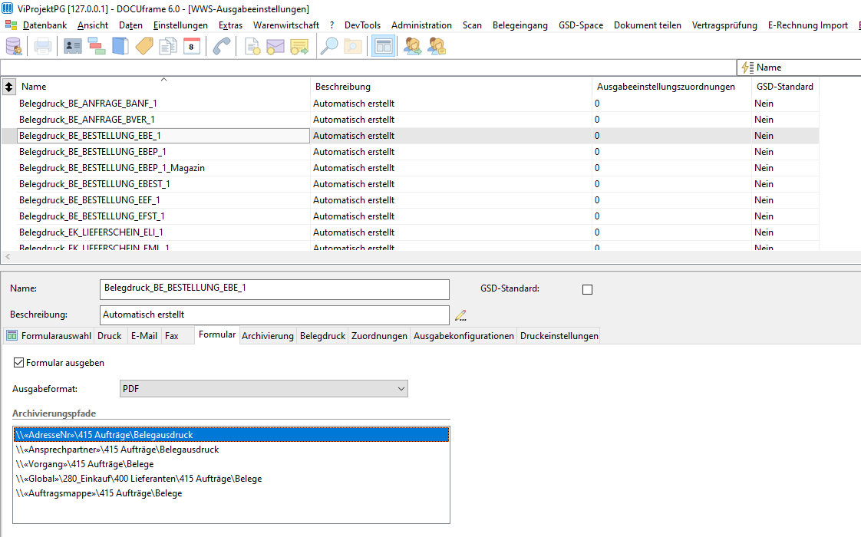Image resolution: width=861 pixels, height=537 pixels.
Task: Uncheck the Formular ausgeben checkbox
Action: (18, 362)
